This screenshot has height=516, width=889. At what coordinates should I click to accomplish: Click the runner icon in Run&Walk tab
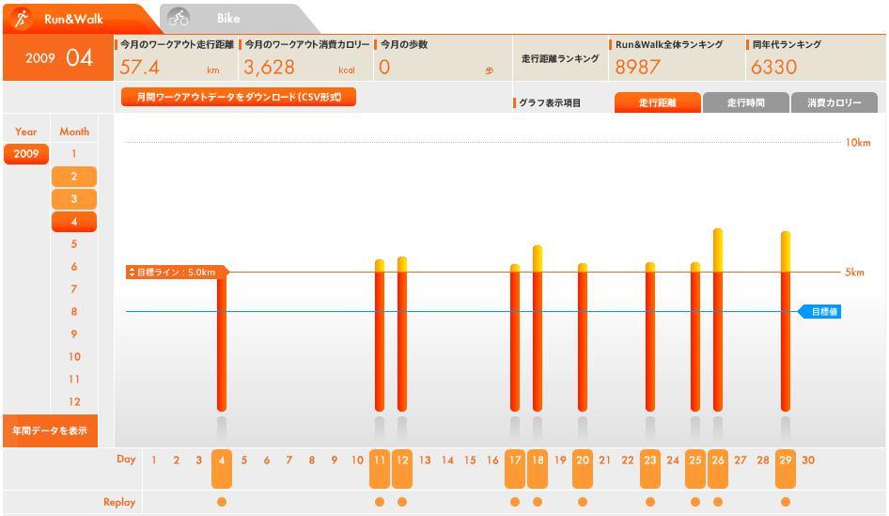click(23, 19)
